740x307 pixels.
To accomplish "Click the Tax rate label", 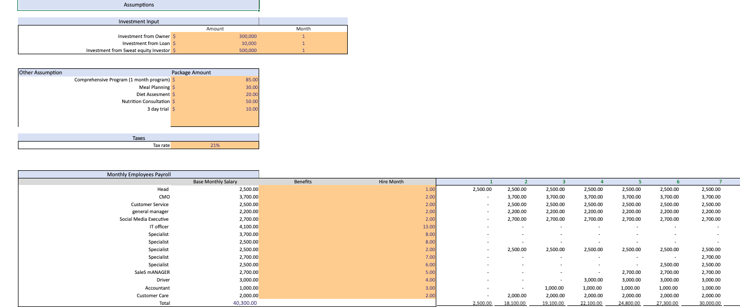I will [161, 145].
